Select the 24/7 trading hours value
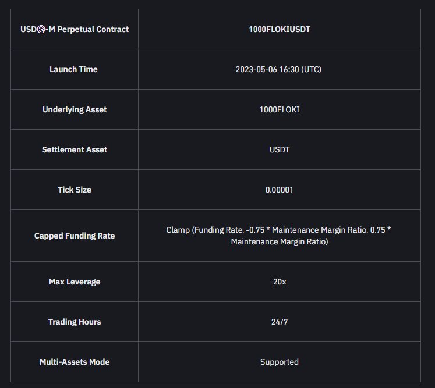Image resolution: width=435 pixels, height=388 pixels. [x=280, y=322]
